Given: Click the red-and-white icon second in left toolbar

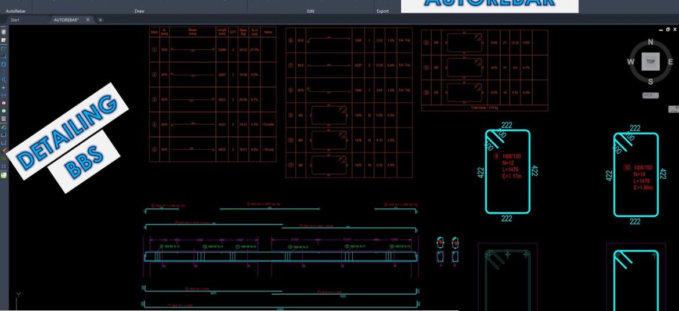Looking at the screenshot, I should coord(4,40).
